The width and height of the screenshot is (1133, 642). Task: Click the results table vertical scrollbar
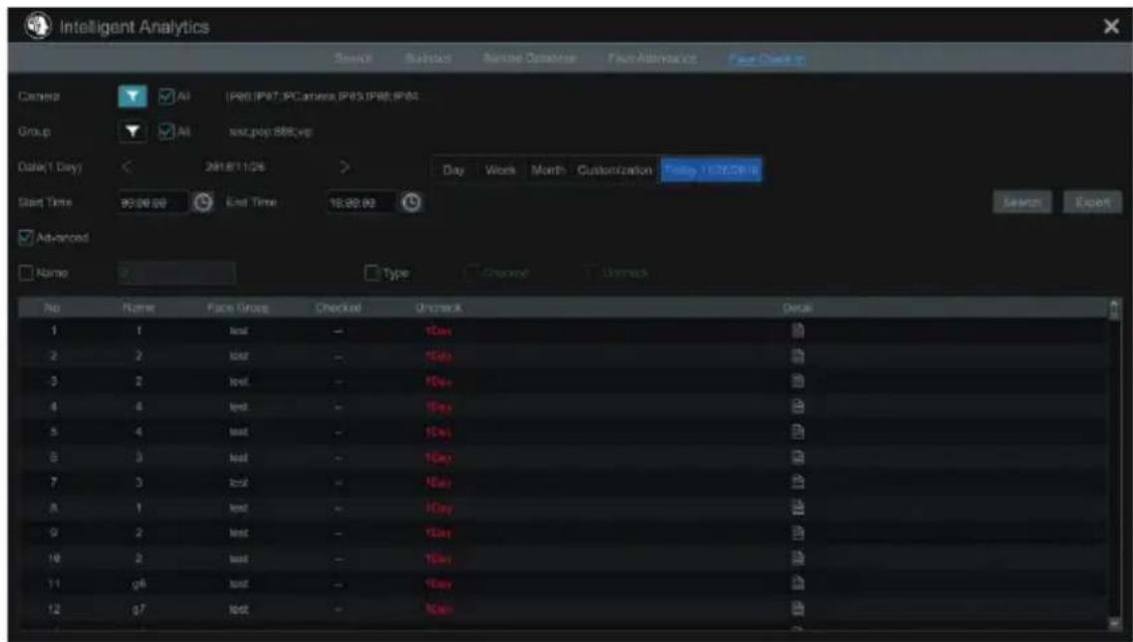(1114, 466)
